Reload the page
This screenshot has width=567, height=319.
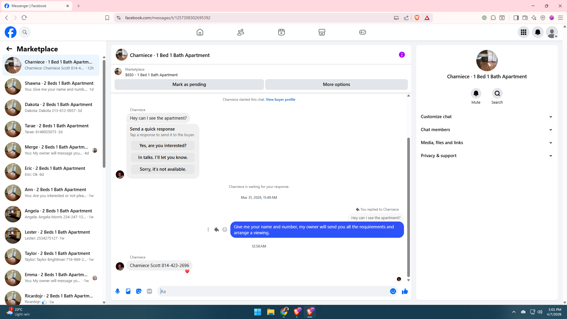coord(24,18)
